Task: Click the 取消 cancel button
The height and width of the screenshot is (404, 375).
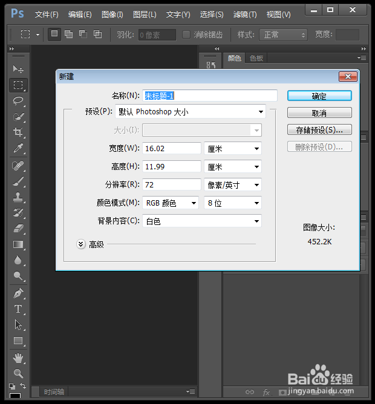Action: (x=319, y=113)
